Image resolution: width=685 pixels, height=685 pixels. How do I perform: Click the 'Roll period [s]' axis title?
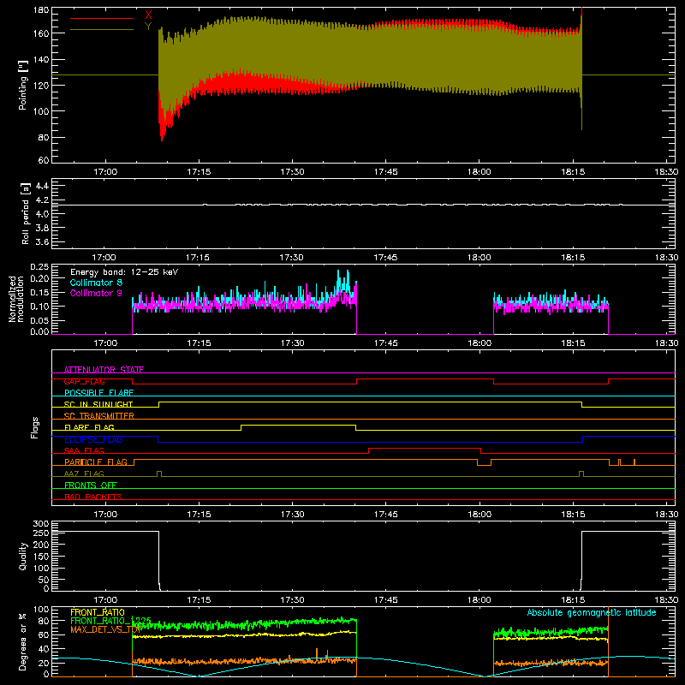click(25, 213)
